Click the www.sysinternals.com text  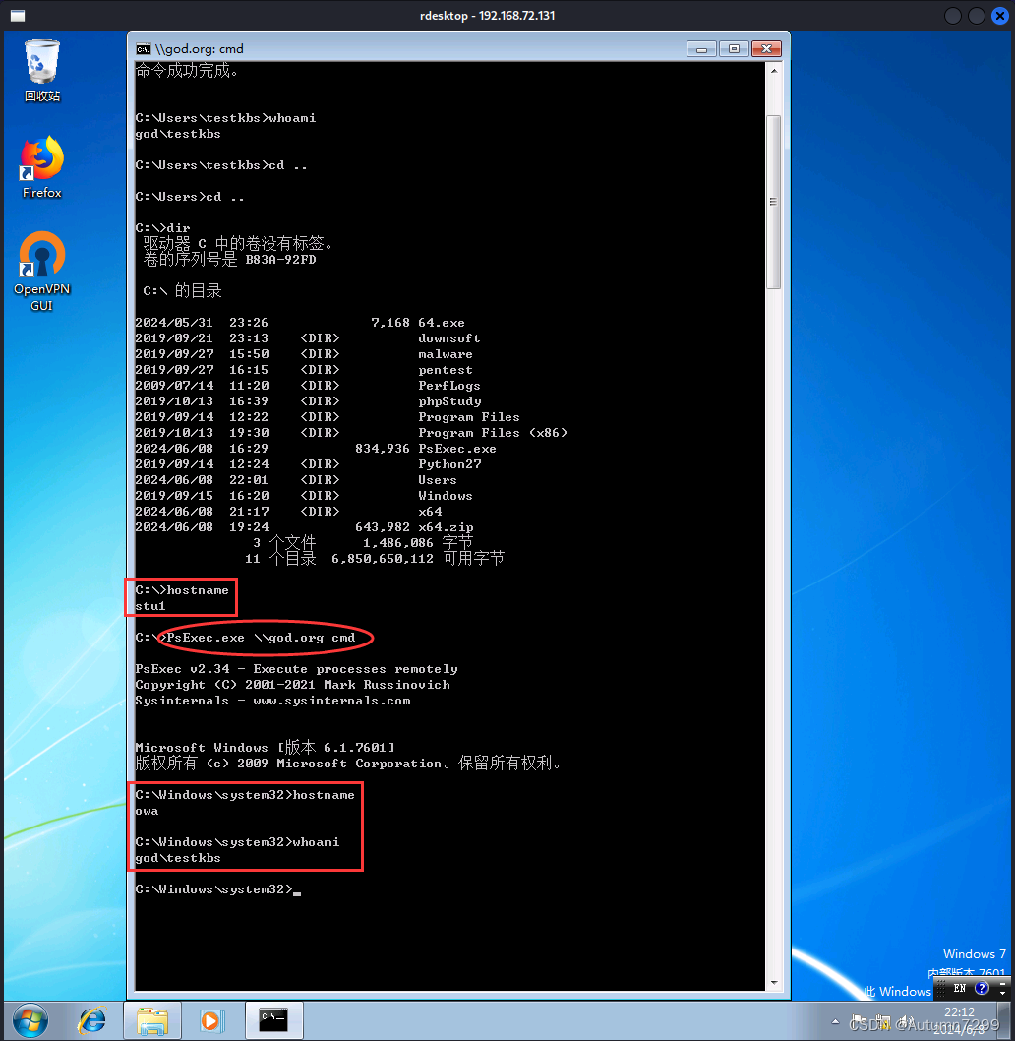[331, 702]
